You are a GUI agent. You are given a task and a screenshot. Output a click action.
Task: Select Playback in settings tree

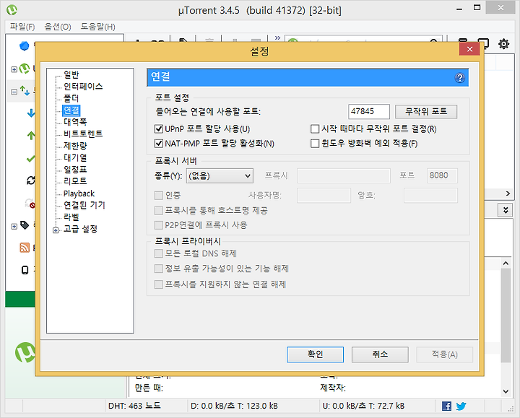(79, 193)
